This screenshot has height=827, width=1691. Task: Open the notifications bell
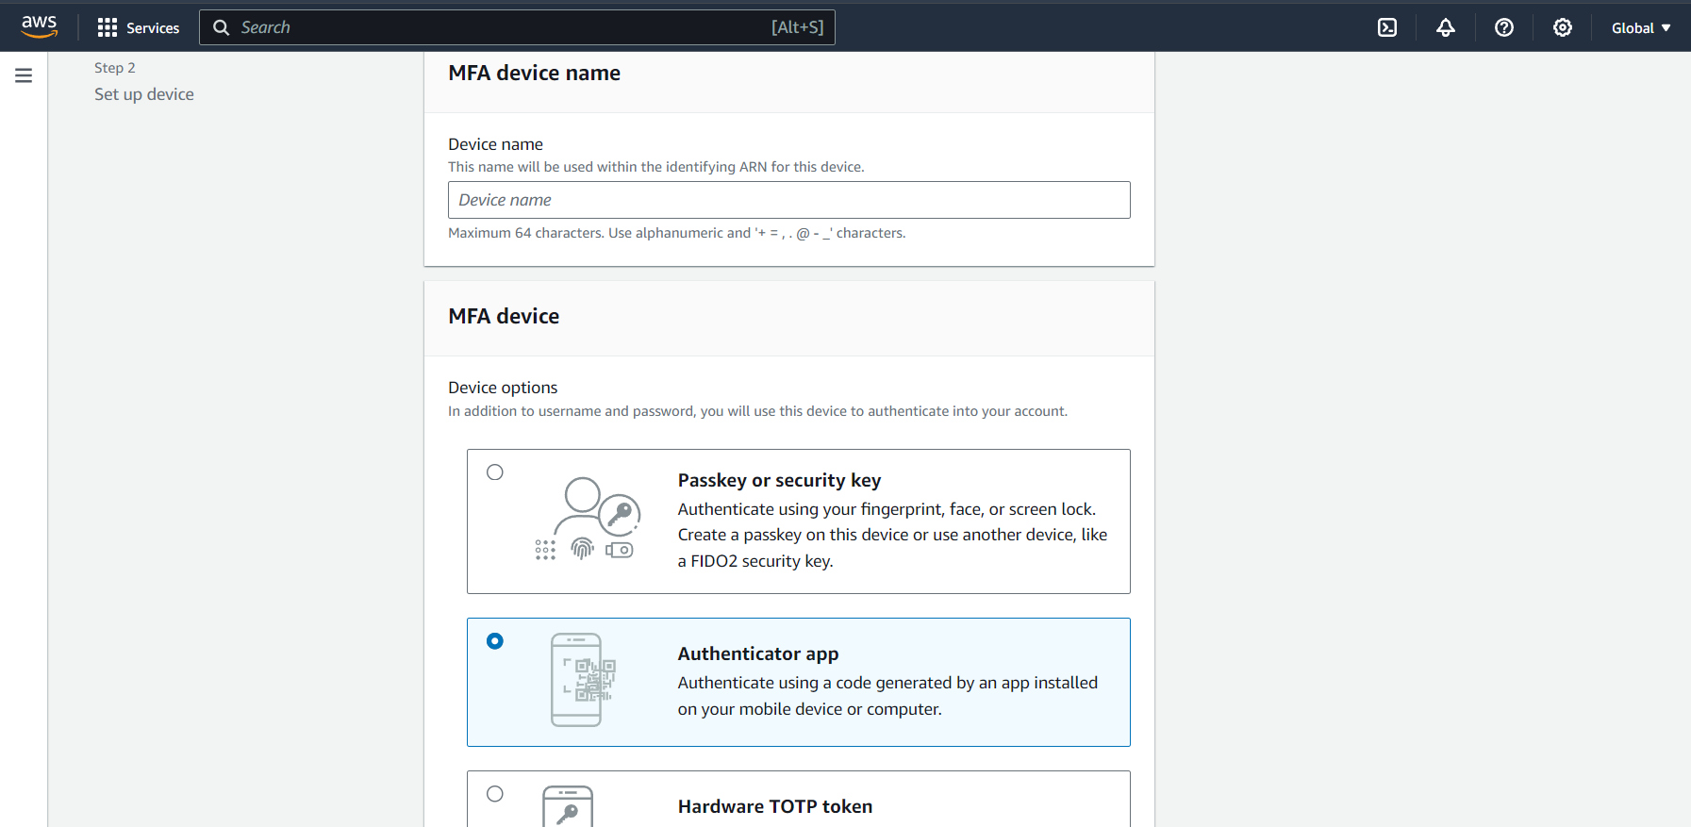click(1446, 28)
